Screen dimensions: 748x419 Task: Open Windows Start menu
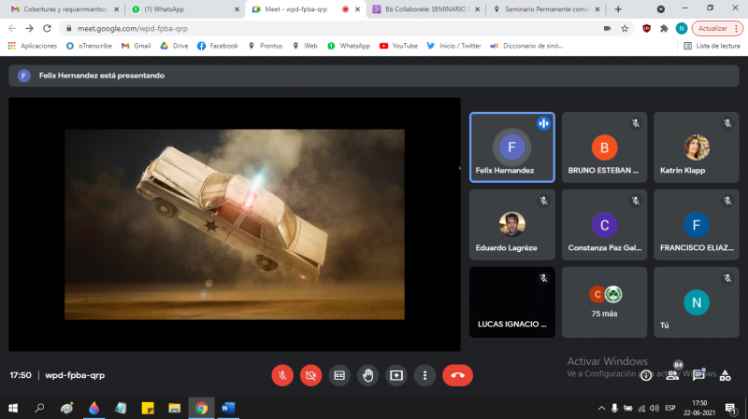click(x=13, y=408)
